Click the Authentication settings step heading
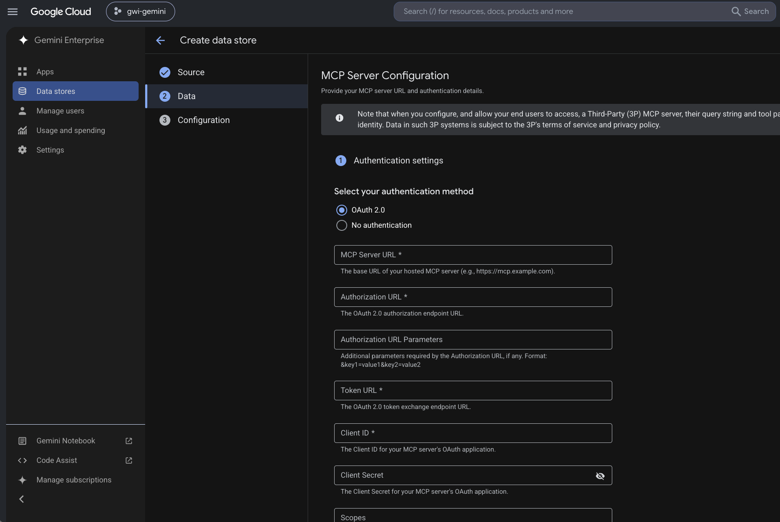 [398, 160]
